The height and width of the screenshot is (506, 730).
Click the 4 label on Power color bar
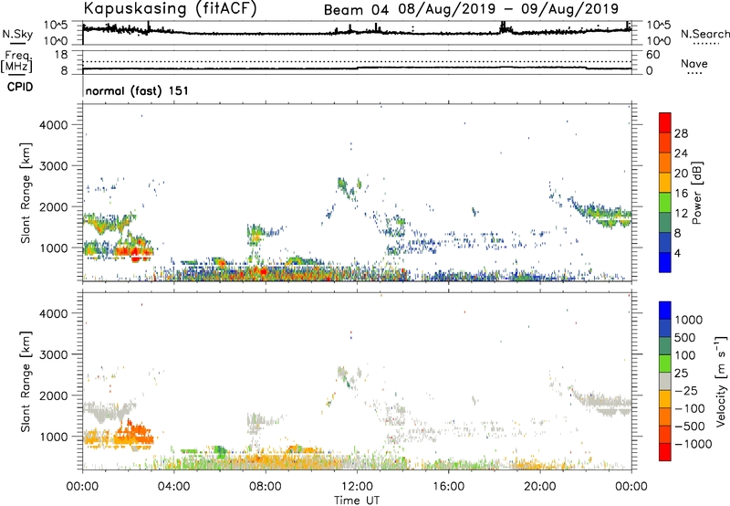point(679,254)
